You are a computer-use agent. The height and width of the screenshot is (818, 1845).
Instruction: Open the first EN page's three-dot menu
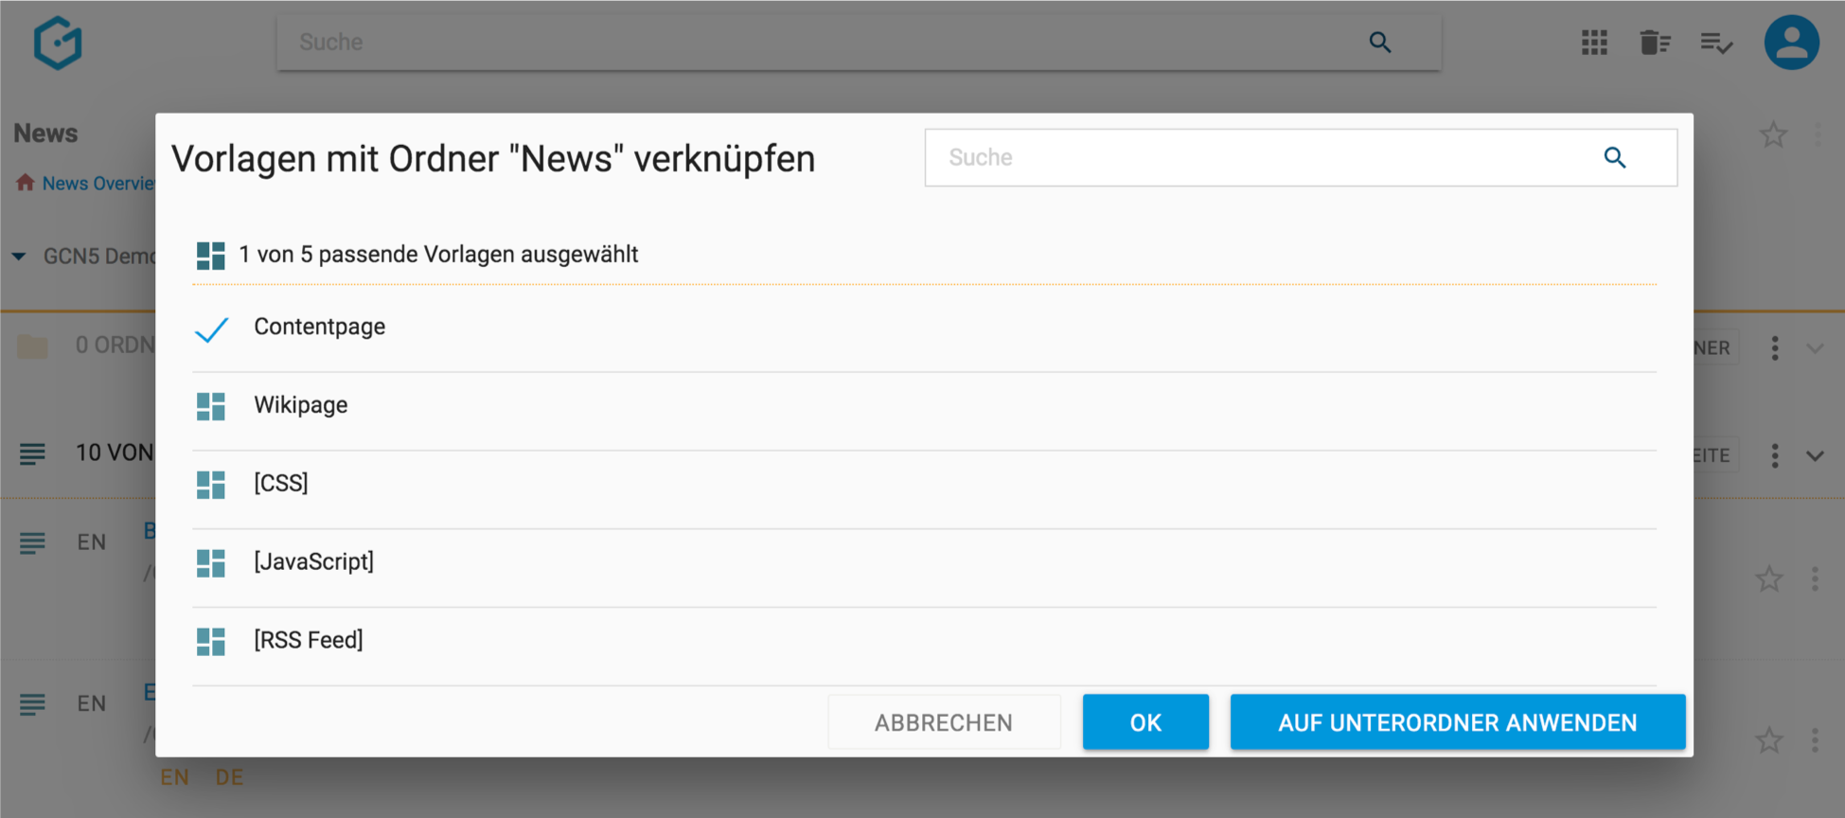point(1815,578)
